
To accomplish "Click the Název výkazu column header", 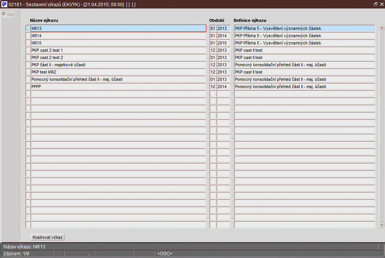I will [44, 20].
